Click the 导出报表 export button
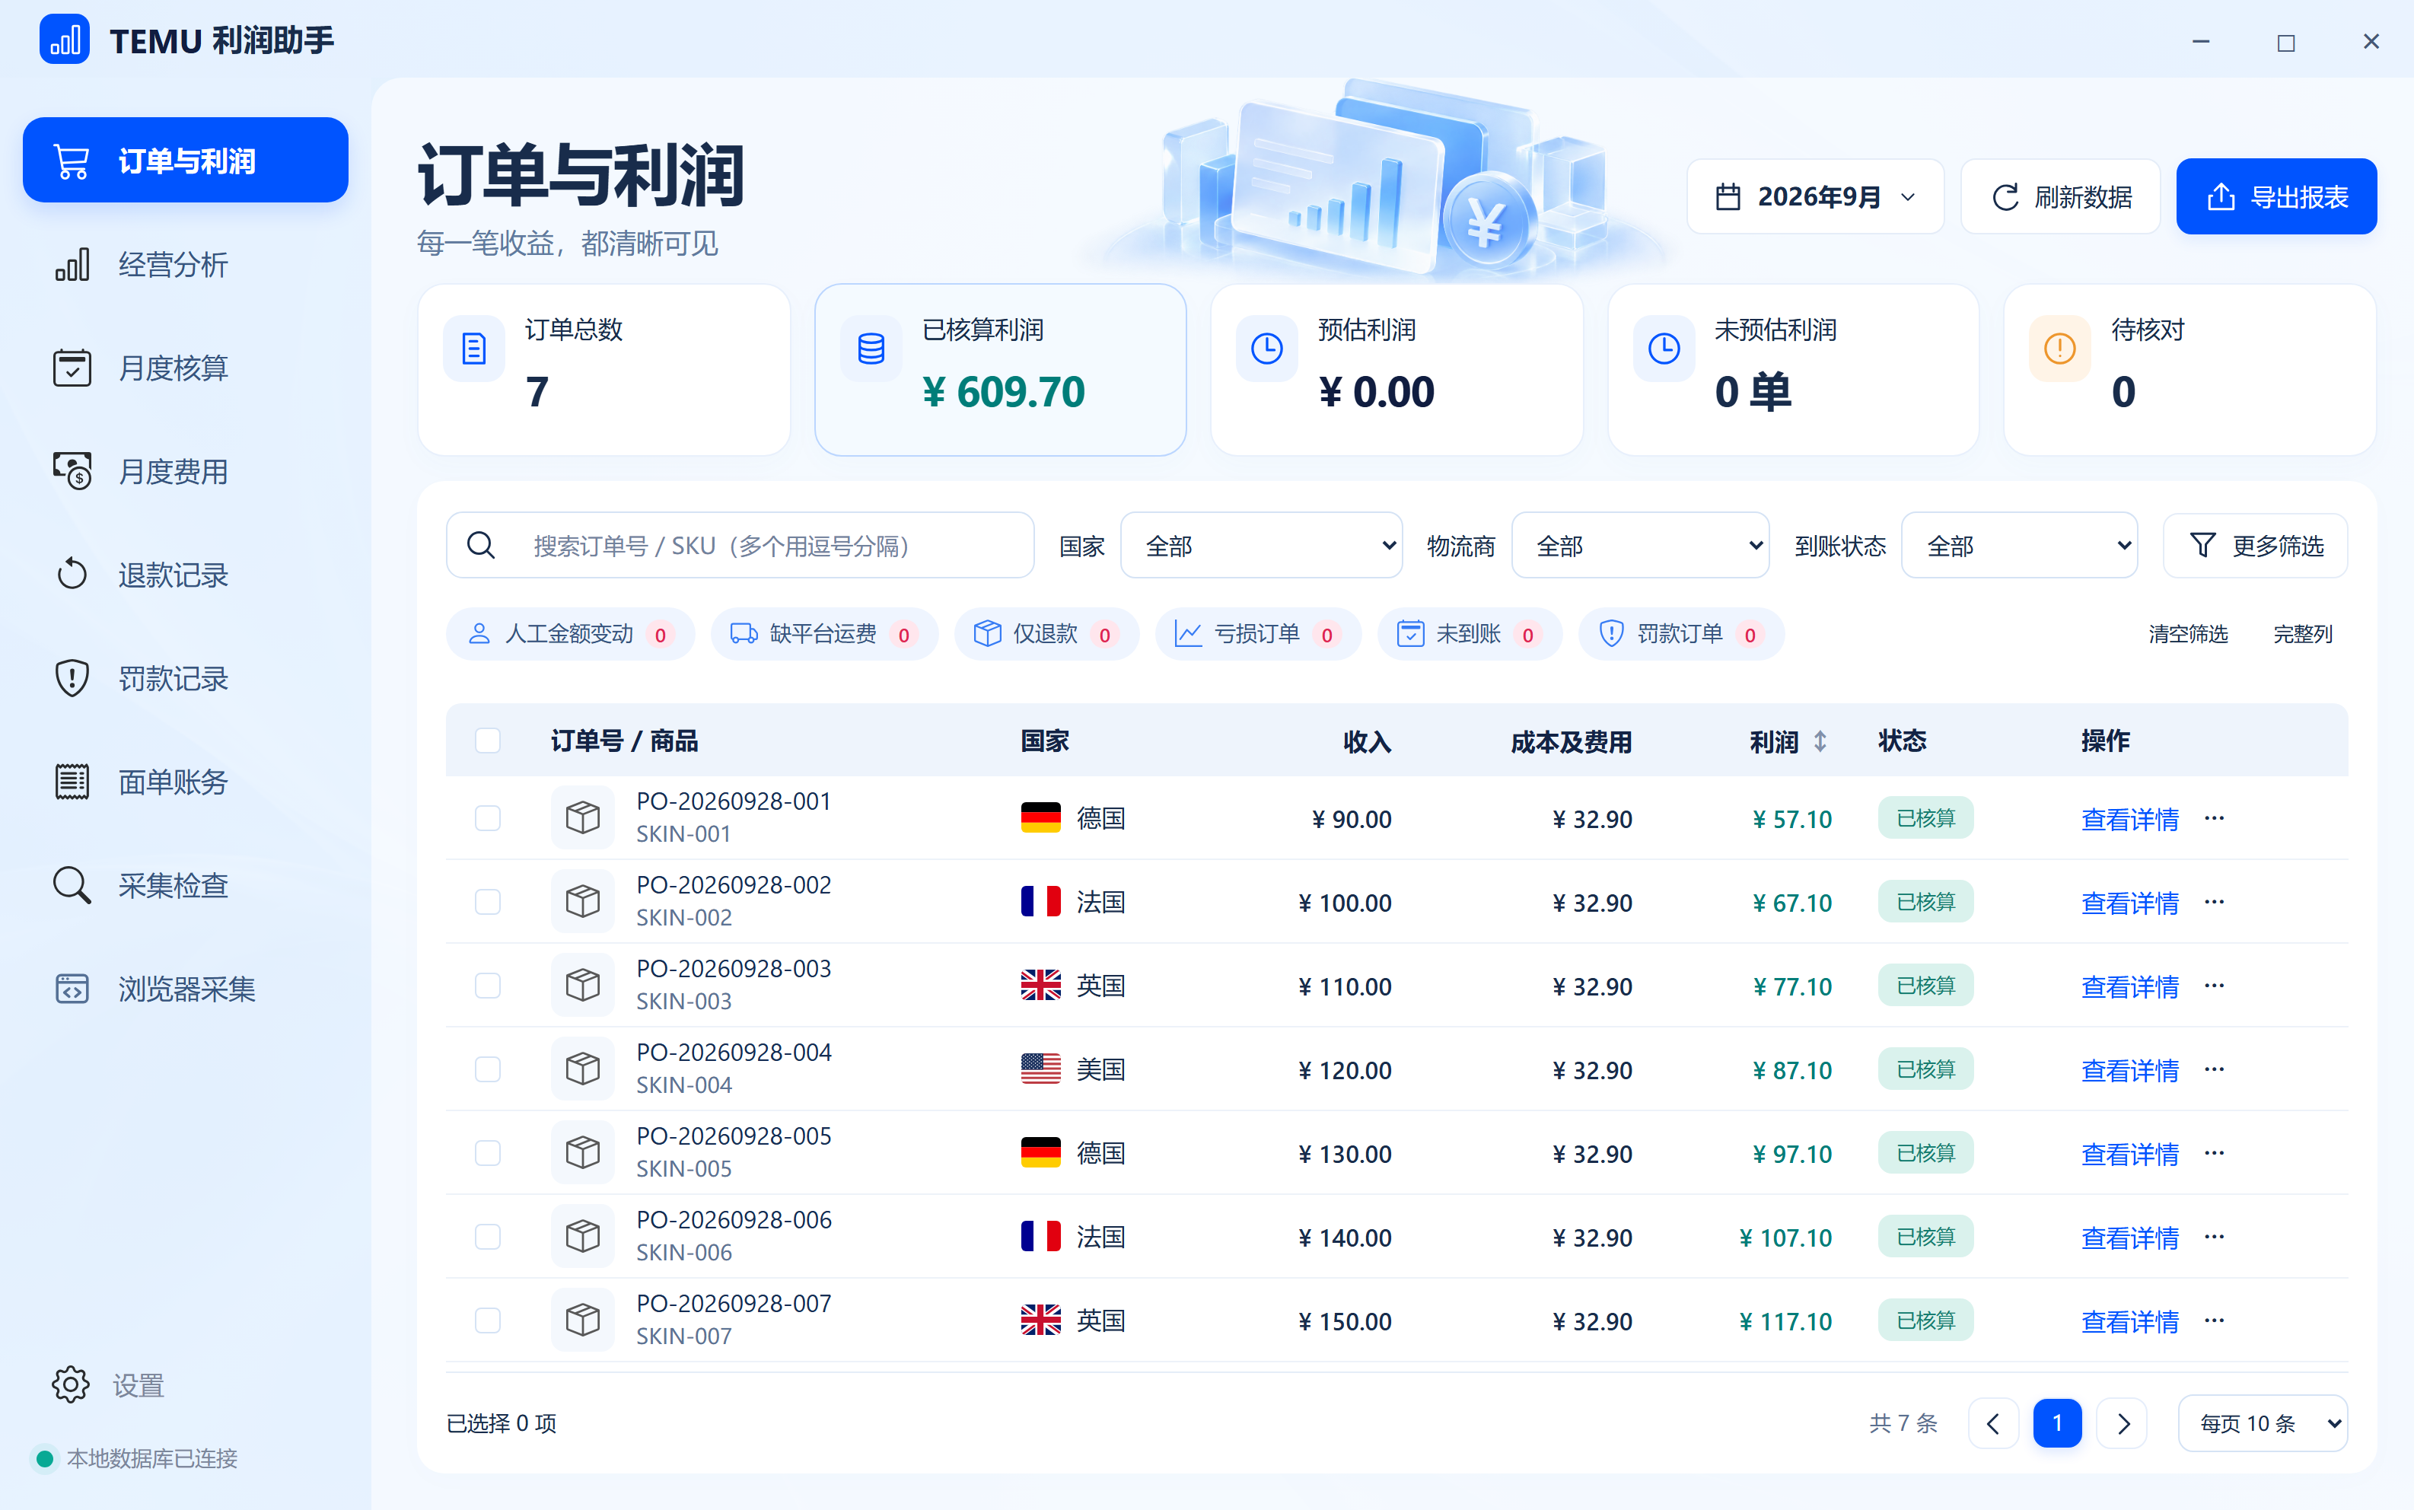2414x1510 pixels. click(2275, 196)
